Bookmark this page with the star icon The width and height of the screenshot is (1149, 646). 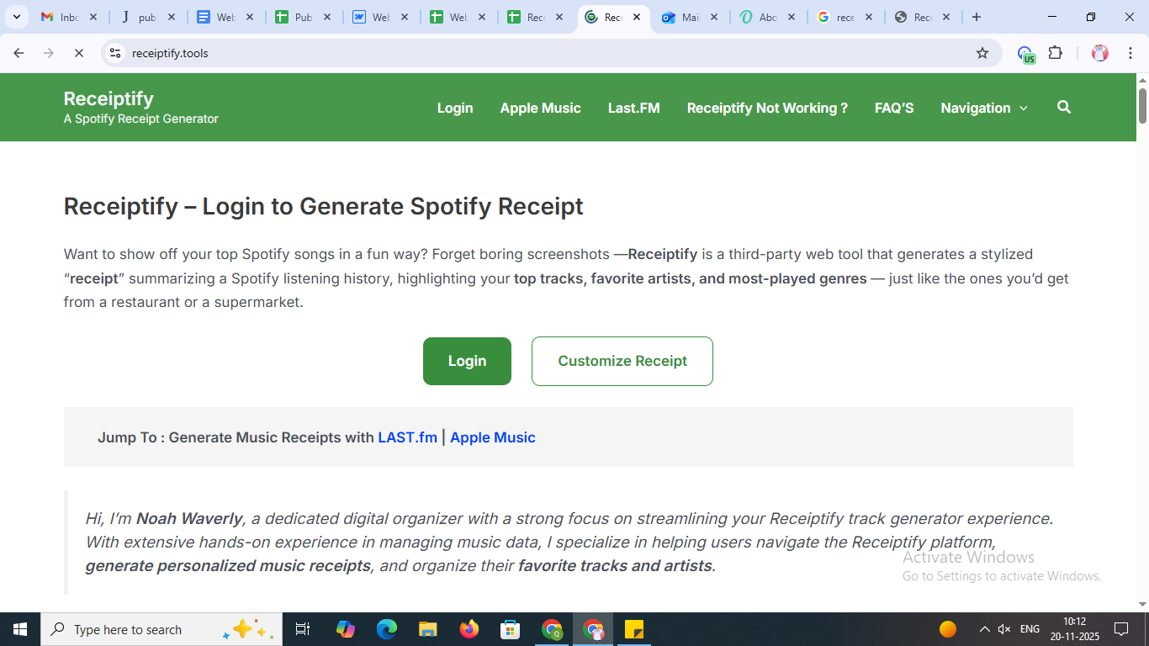[x=982, y=53]
